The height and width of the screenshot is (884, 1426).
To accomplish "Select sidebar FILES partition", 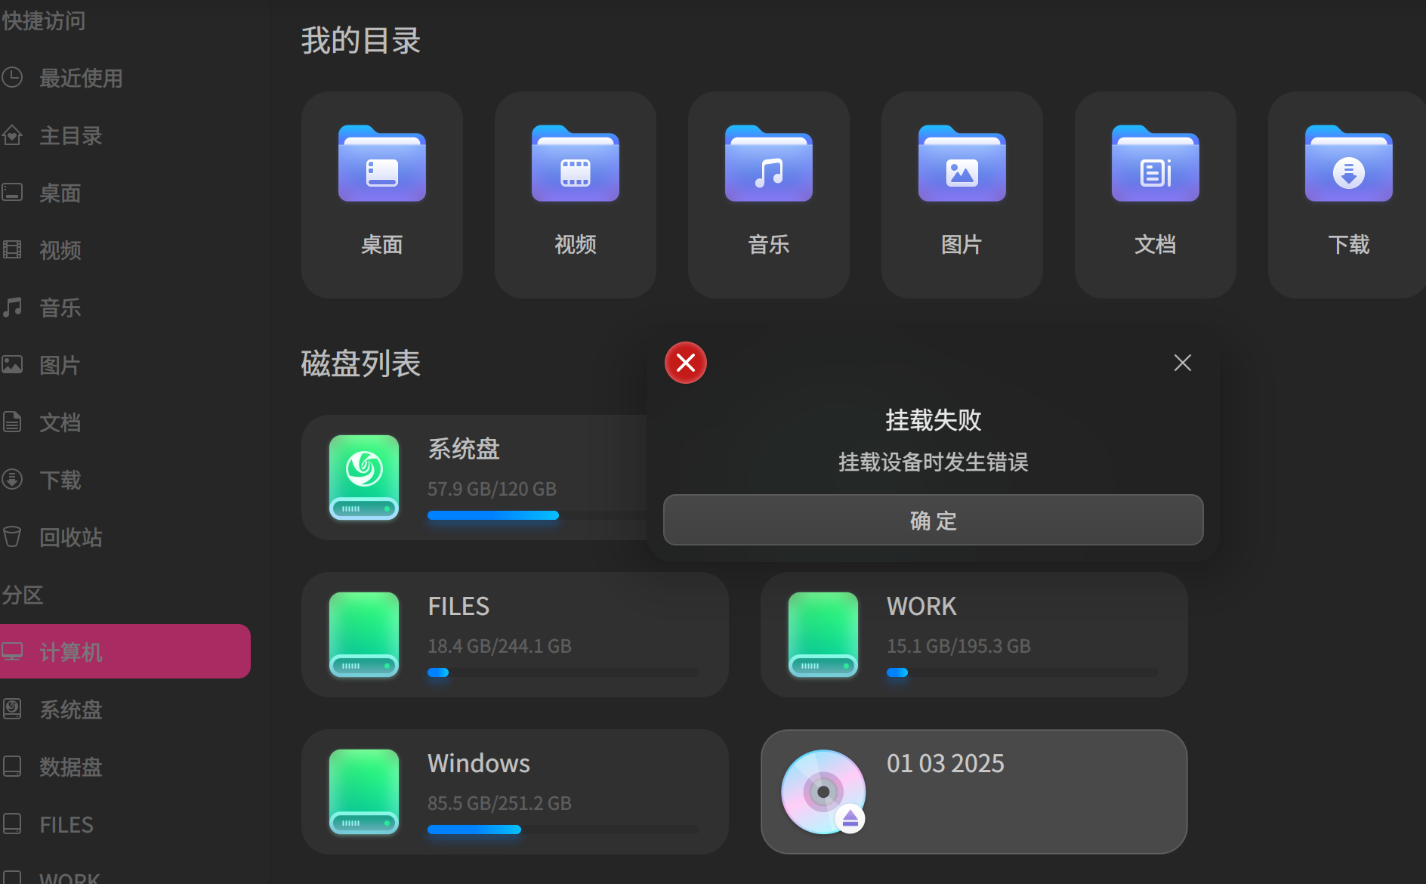I will [x=125, y=824].
